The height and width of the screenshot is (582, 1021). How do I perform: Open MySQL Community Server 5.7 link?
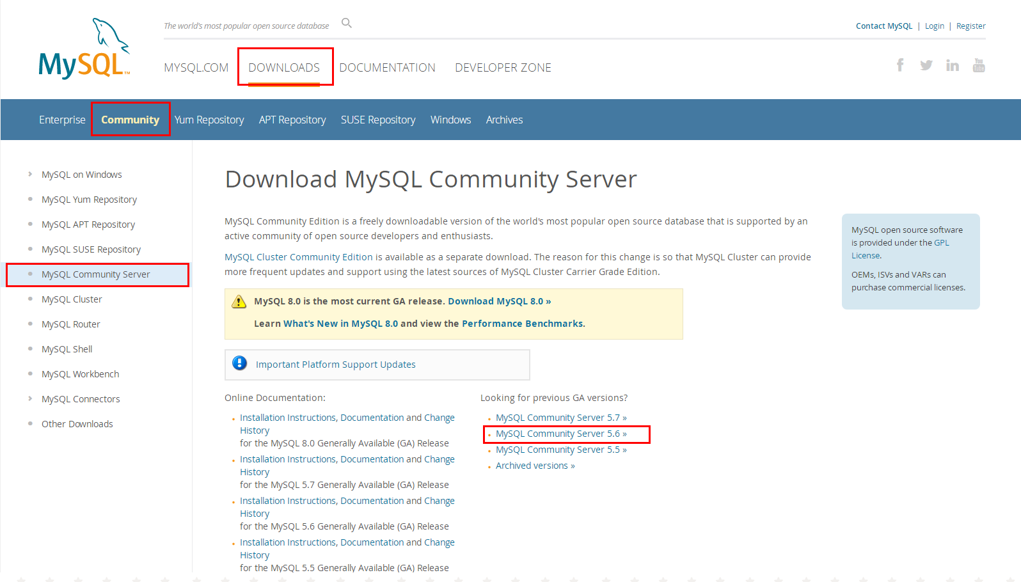pyautogui.click(x=561, y=418)
